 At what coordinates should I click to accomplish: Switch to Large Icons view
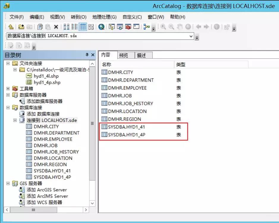click(x=66, y=27)
